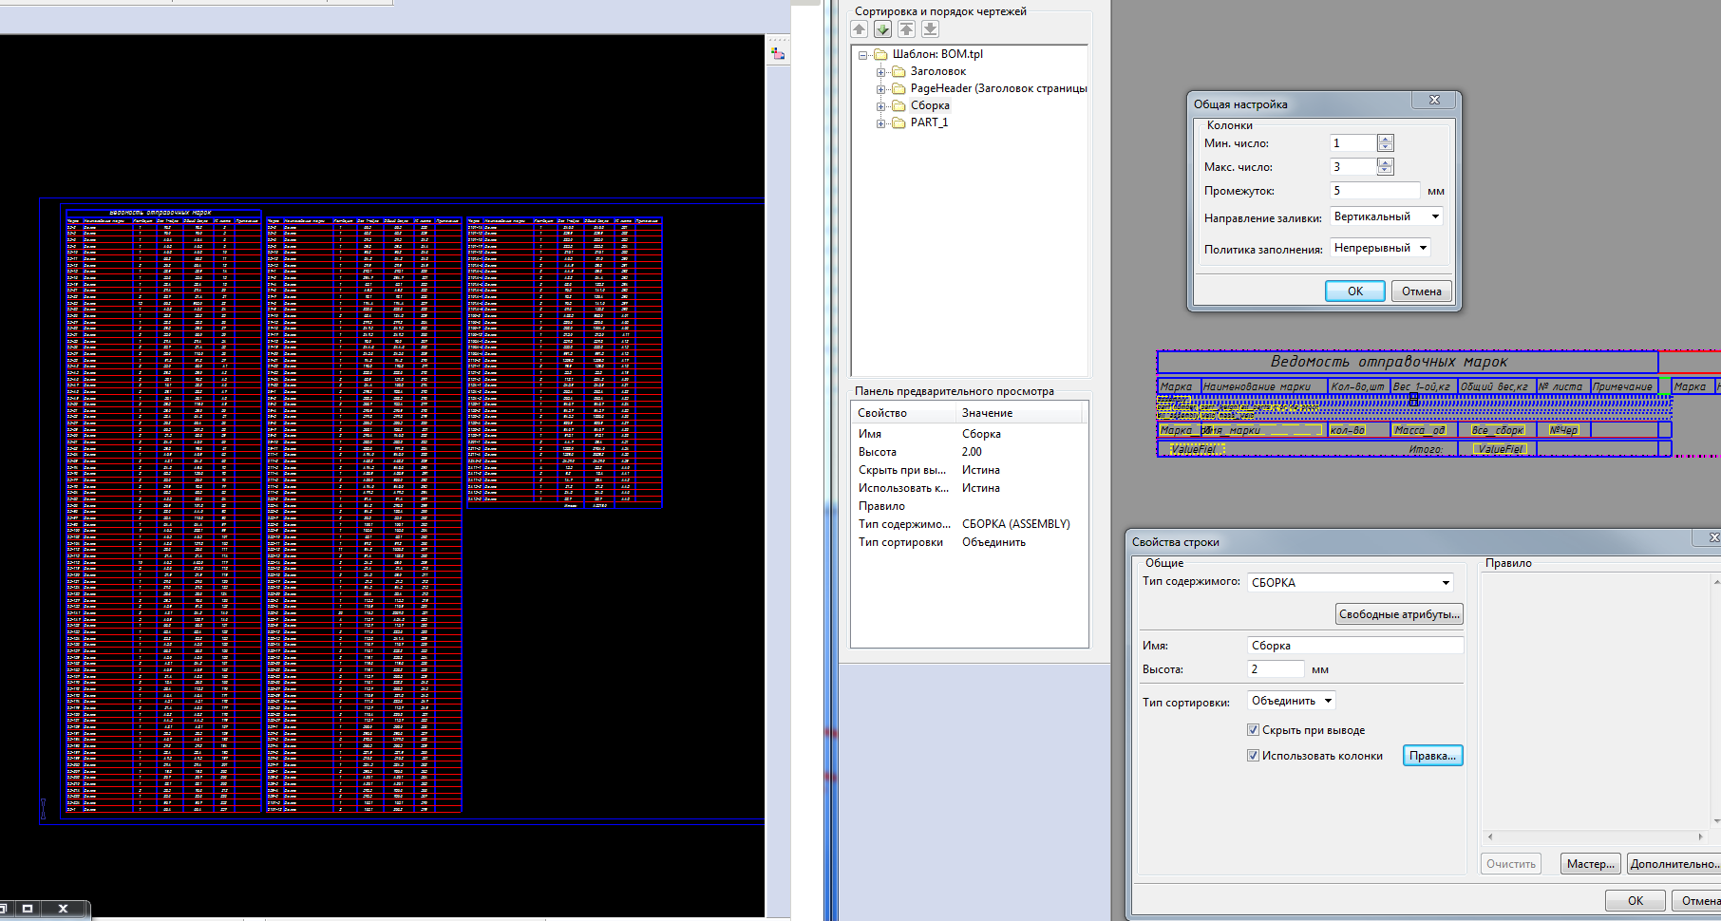
Task: Click the move up arrow icon
Action: point(860,29)
